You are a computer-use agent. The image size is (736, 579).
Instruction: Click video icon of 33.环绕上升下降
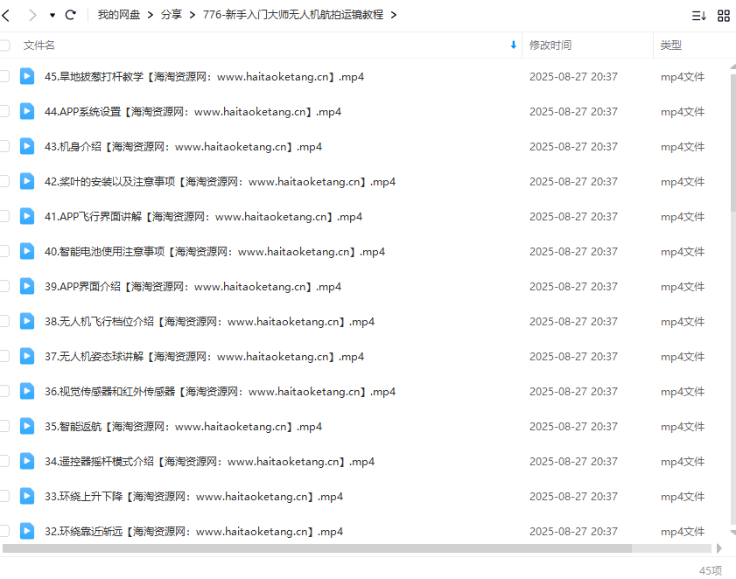(x=27, y=496)
